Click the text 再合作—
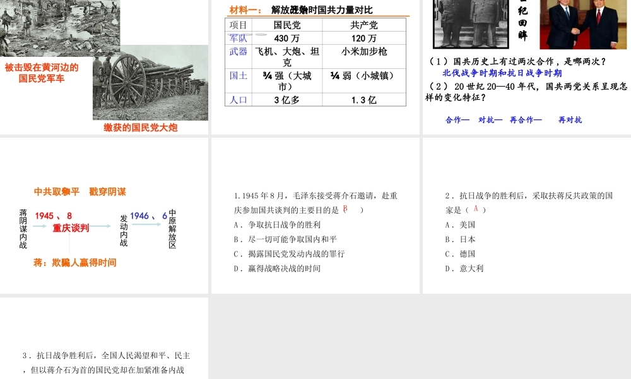The width and height of the screenshot is (631, 379). (x=526, y=119)
